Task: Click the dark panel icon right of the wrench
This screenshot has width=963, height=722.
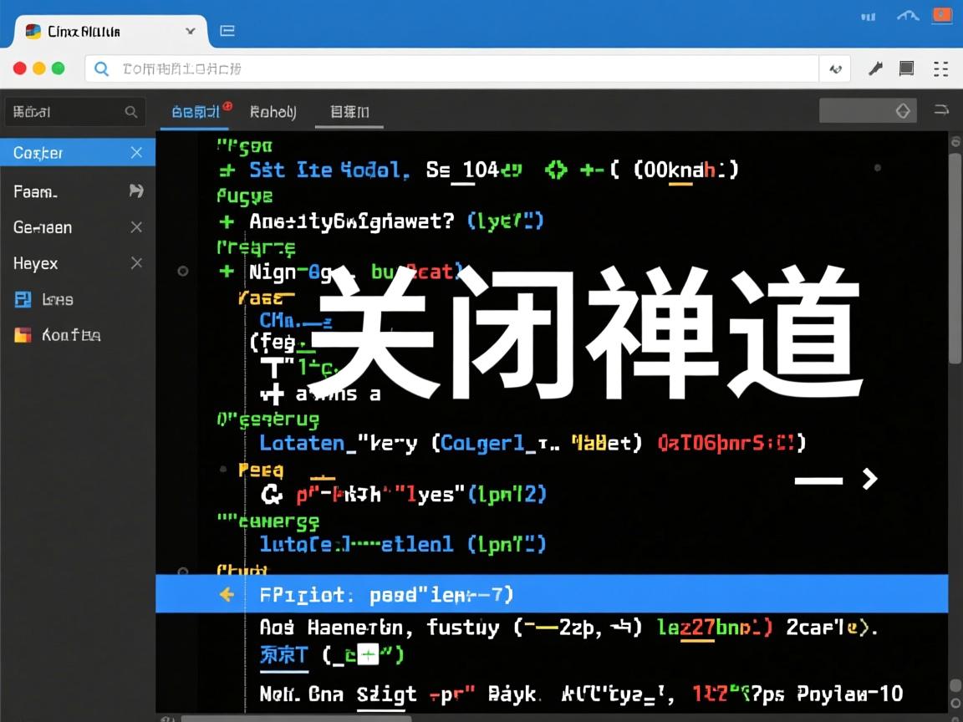Action: click(x=906, y=69)
